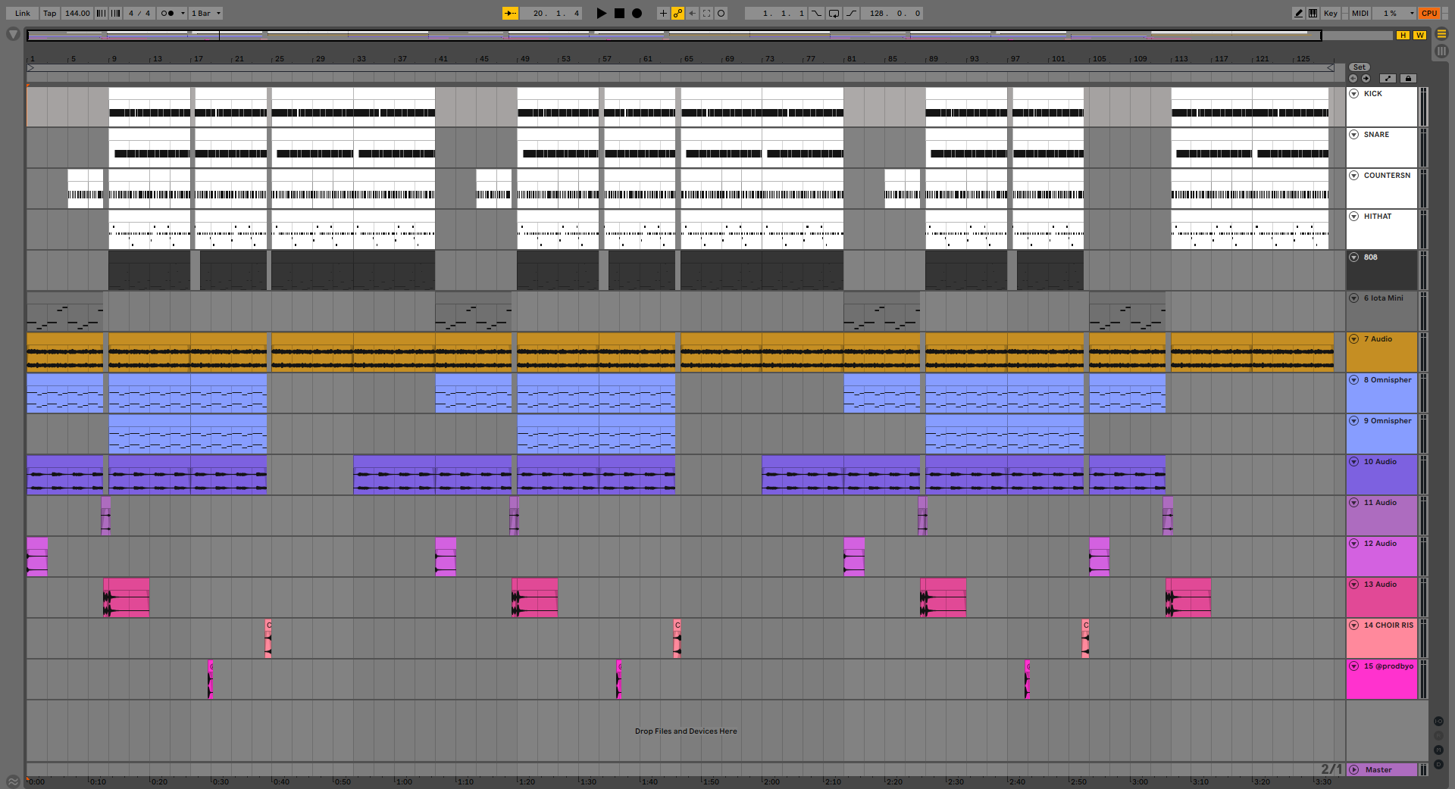
Task: Open the 1 % CPU meter dropdown
Action: [1394, 13]
